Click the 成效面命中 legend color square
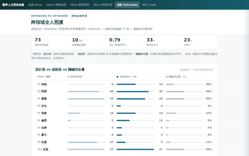 coord(117,77)
